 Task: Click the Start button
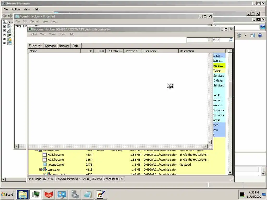(7, 194)
